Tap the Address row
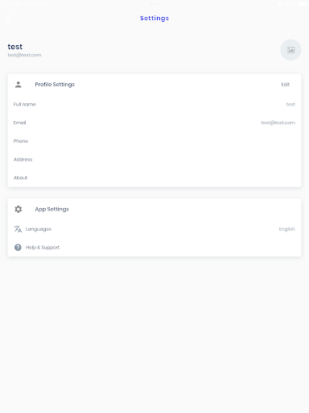 point(154,159)
